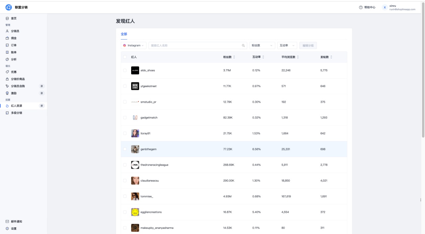Open the 粉丝数 filter dropdown
The width and height of the screenshot is (425, 234).
click(262, 45)
